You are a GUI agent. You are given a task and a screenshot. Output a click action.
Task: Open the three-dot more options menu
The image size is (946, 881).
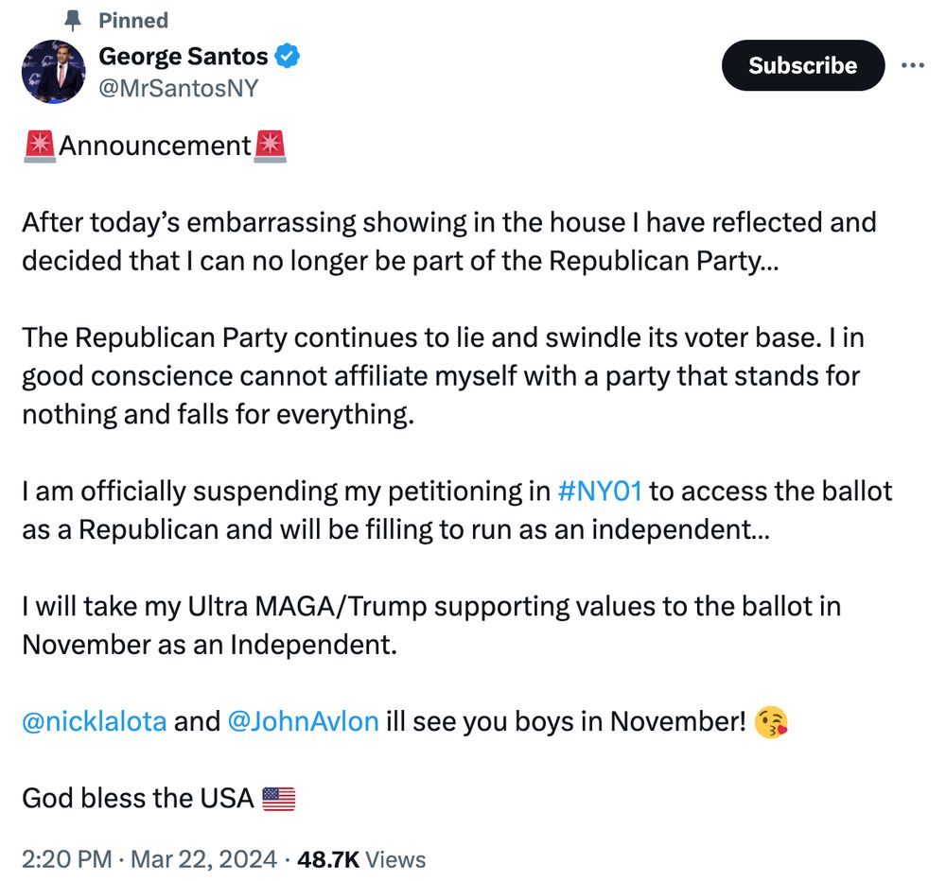coord(912,65)
